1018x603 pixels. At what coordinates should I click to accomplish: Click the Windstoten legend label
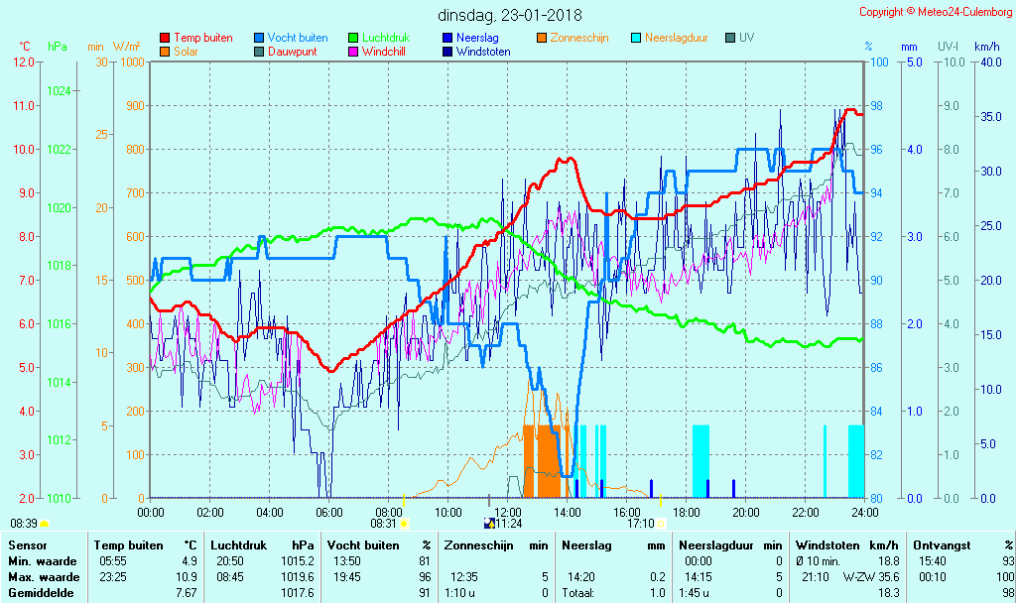483,52
